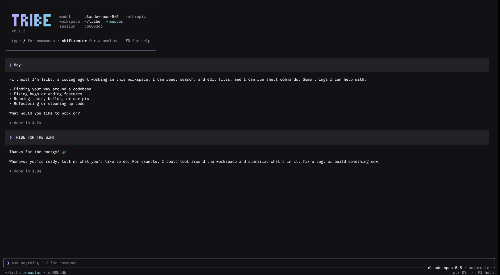Screen dimensions: 500x275
Task: Click session id 'cb00bddb' in header
Action: pyautogui.click(x=94, y=26)
